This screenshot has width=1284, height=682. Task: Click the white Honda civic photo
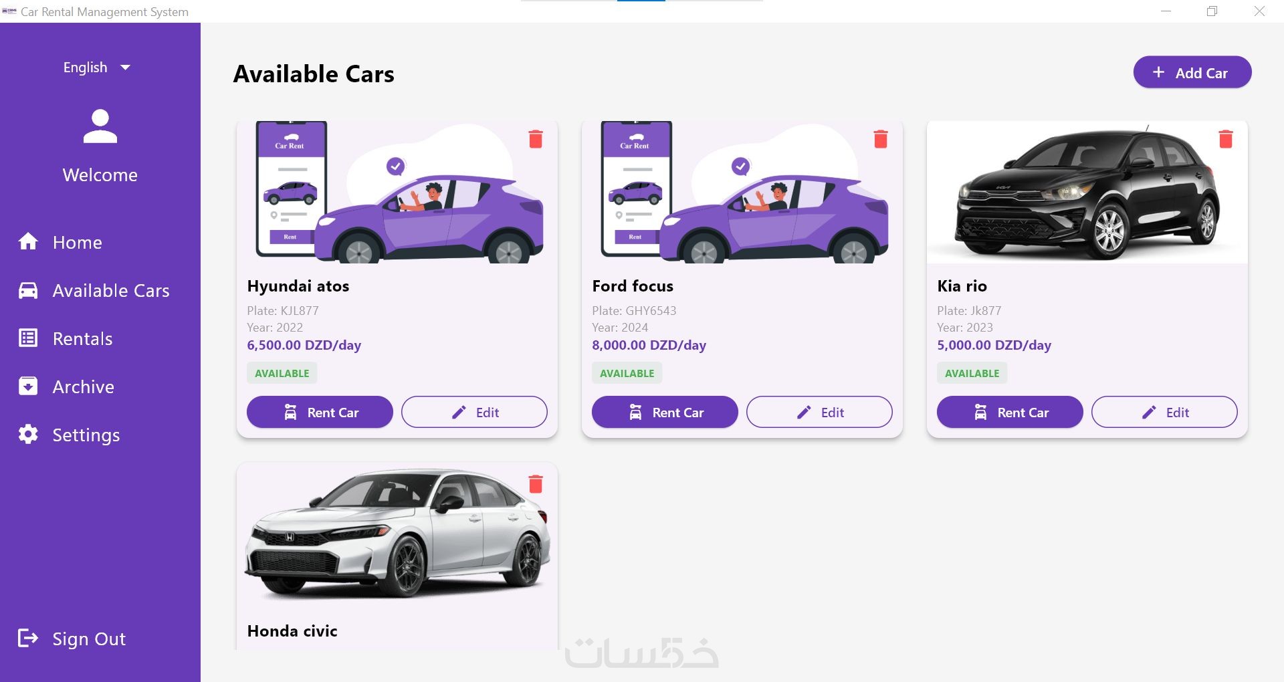(397, 535)
